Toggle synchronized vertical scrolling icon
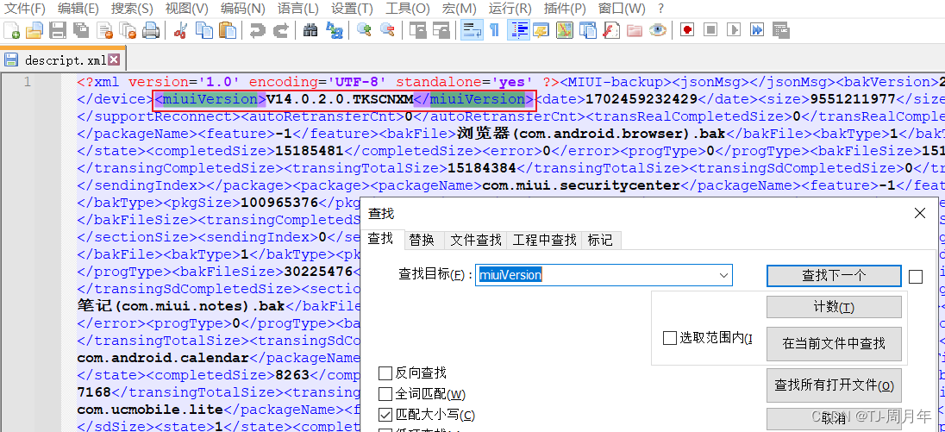 tap(417, 29)
